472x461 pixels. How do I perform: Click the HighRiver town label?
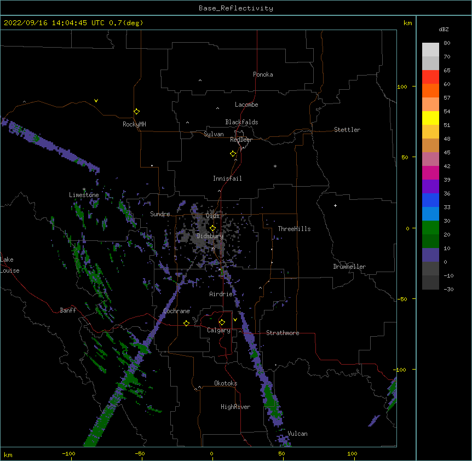(x=235, y=407)
